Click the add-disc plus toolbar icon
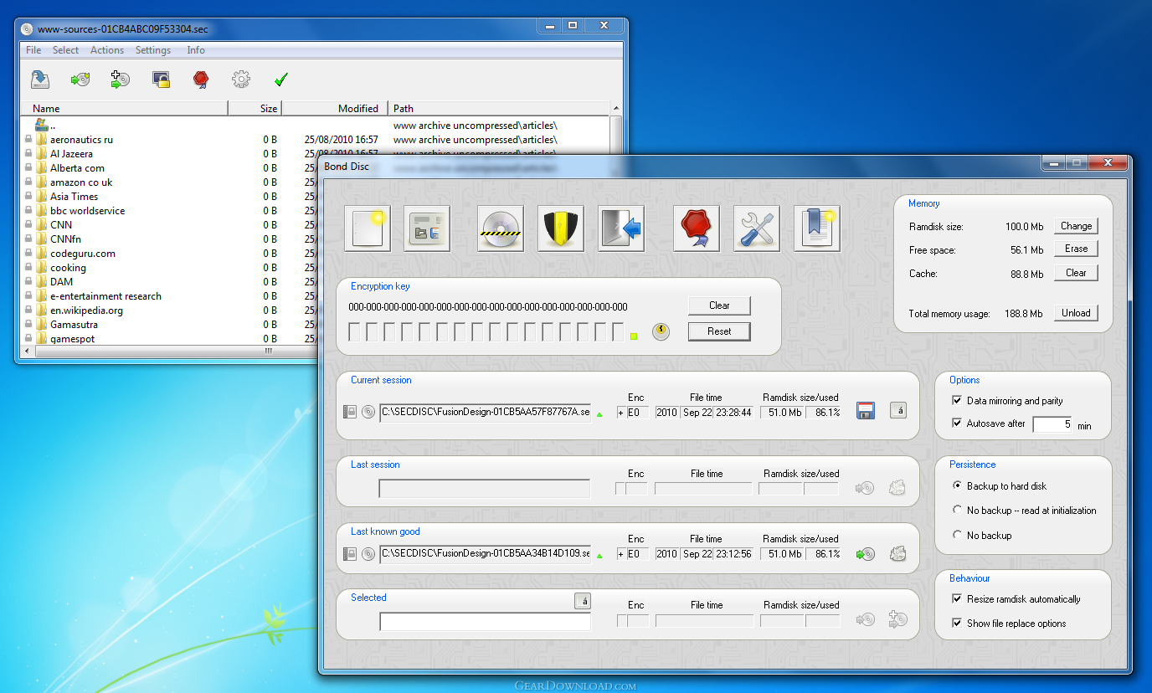The height and width of the screenshot is (693, 1152). click(x=121, y=80)
